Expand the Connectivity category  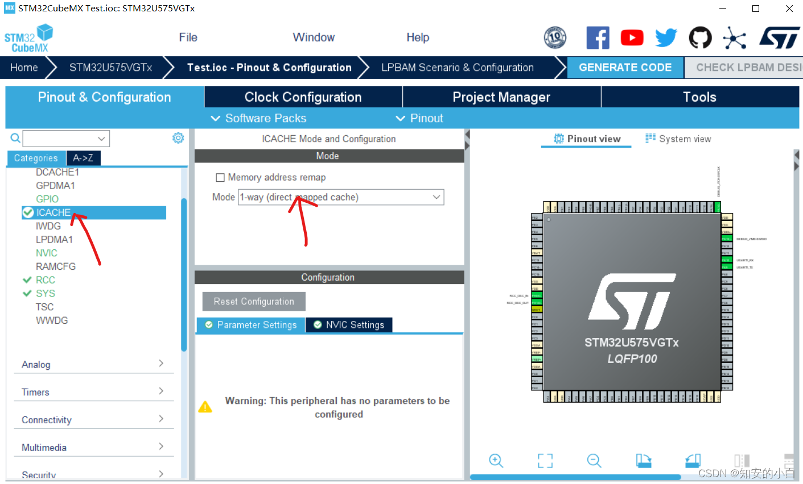pyautogui.click(x=93, y=420)
